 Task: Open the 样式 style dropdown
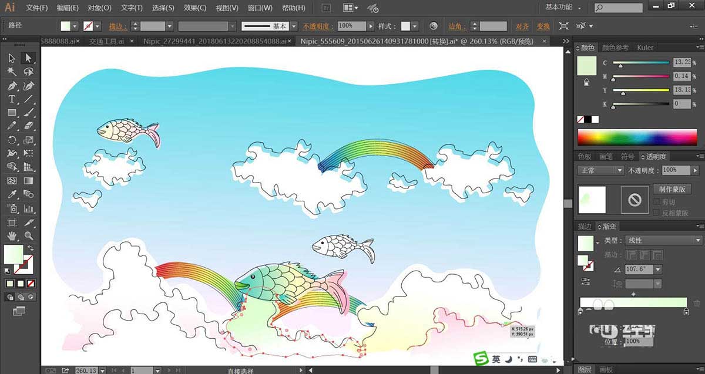click(415, 26)
